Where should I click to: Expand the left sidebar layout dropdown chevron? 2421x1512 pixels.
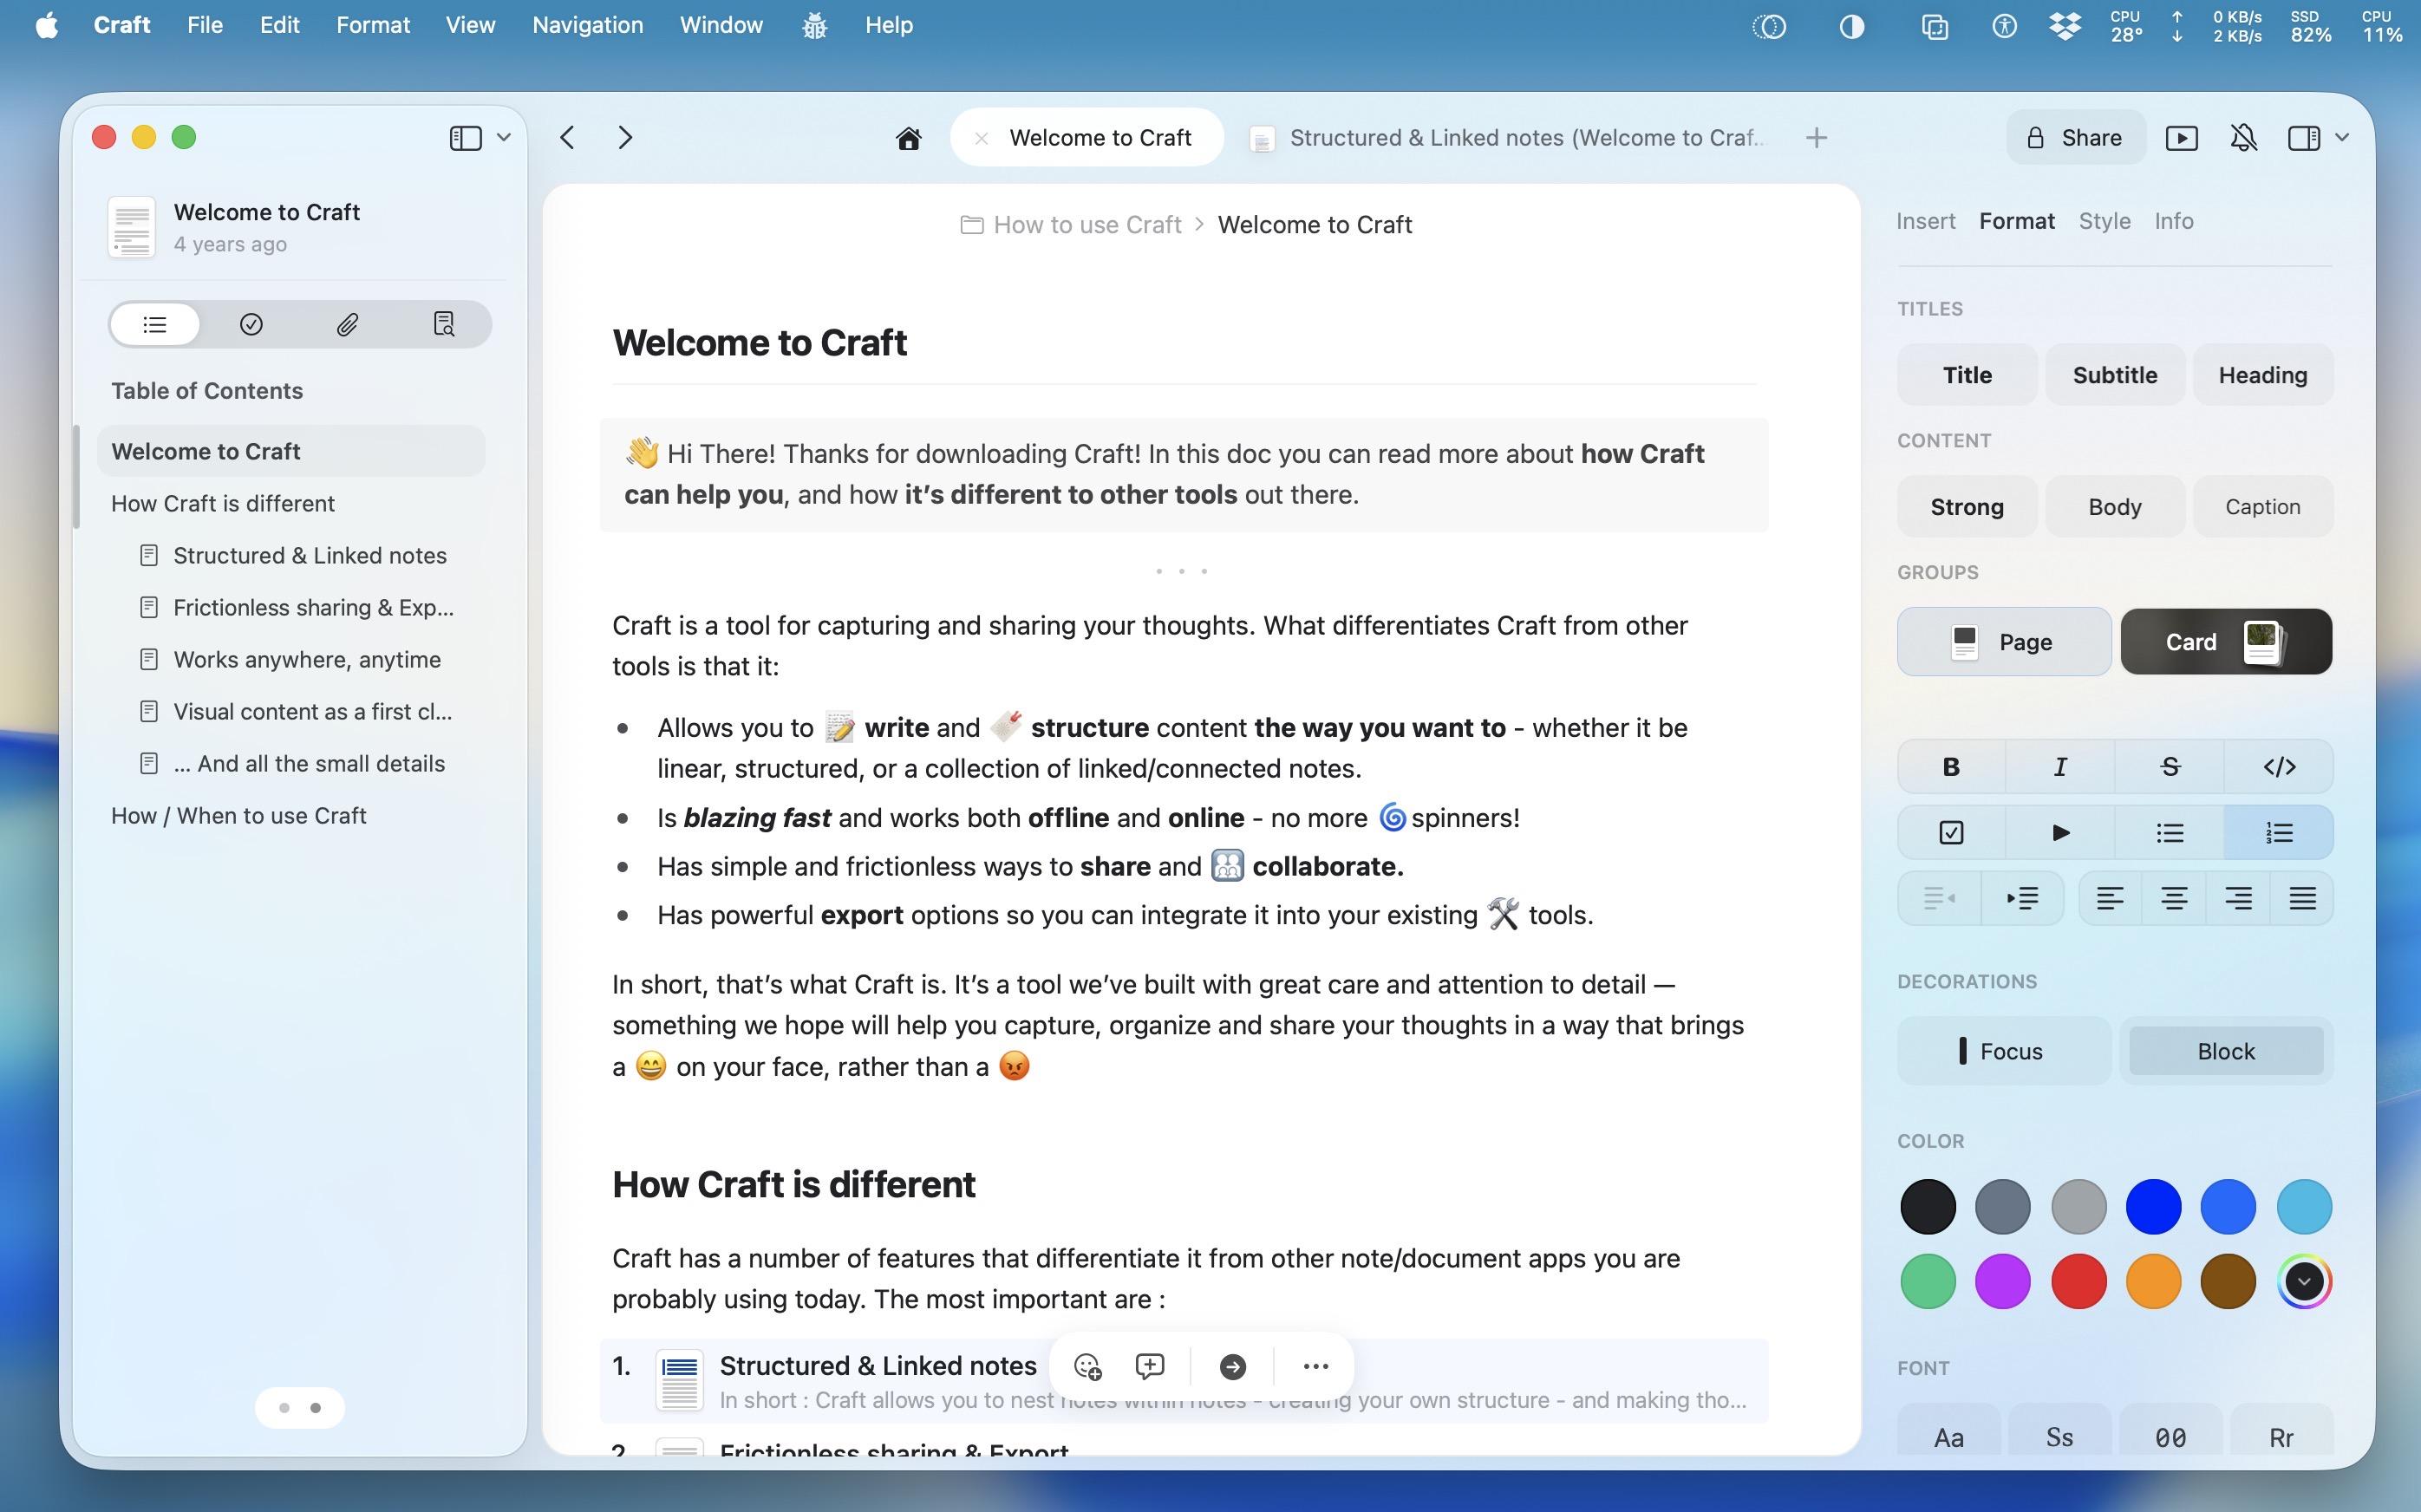[503, 138]
